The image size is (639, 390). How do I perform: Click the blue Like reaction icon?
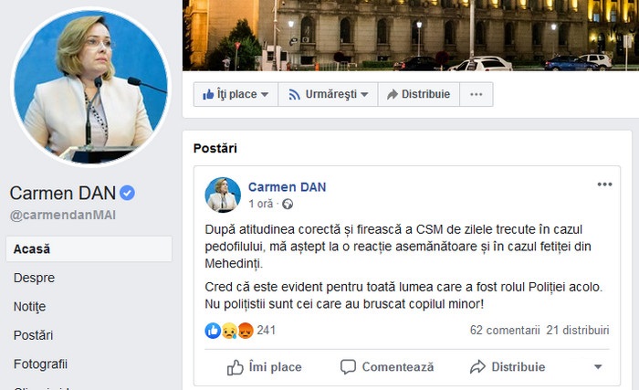(213, 331)
